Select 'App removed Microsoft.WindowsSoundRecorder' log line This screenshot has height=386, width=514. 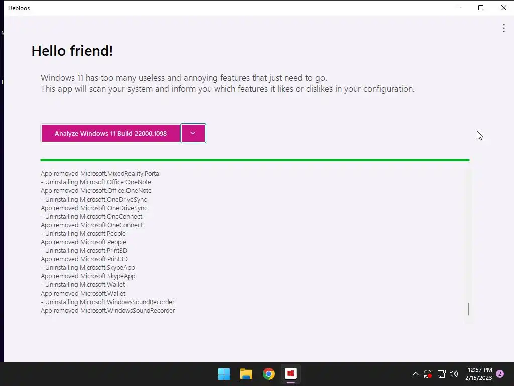point(108,310)
